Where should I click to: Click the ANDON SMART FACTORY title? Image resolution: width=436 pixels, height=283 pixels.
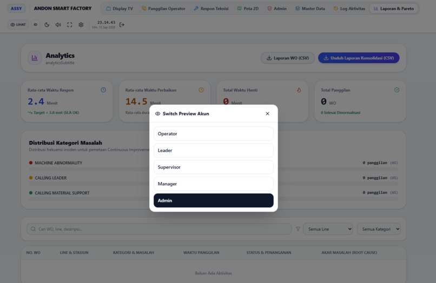(x=63, y=8)
